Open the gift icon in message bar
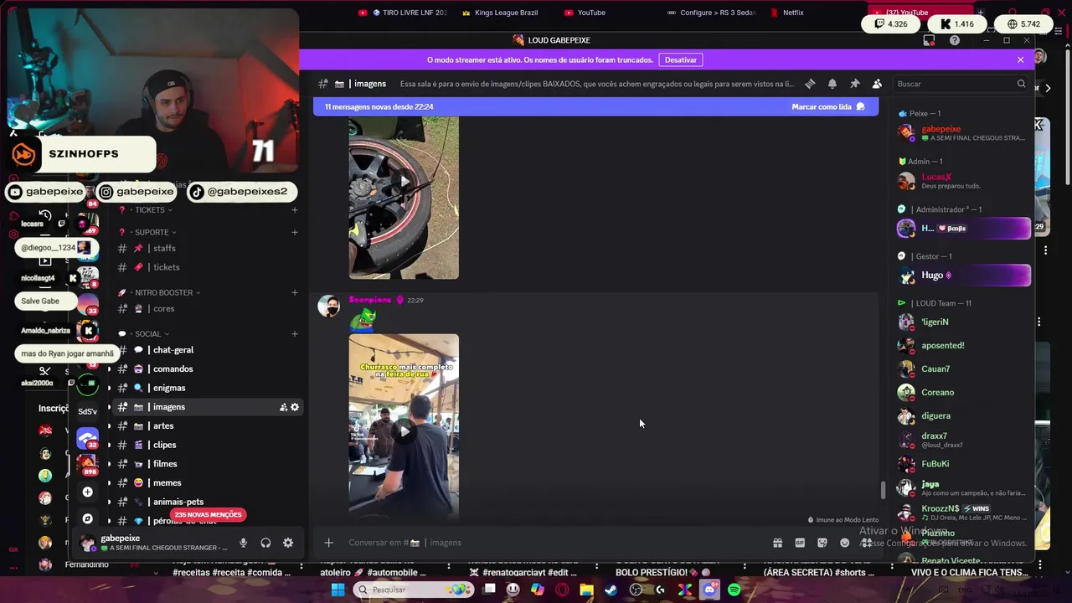Image resolution: width=1072 pixels, height=603 pixels. click(x=777, y=543)
